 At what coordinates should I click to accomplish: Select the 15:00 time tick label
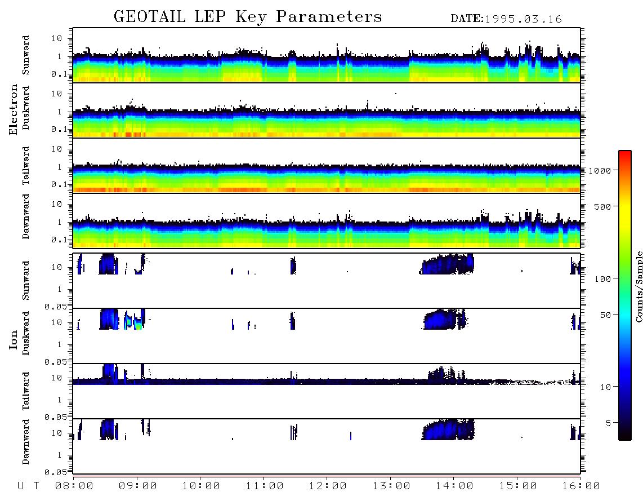(517, 486)
